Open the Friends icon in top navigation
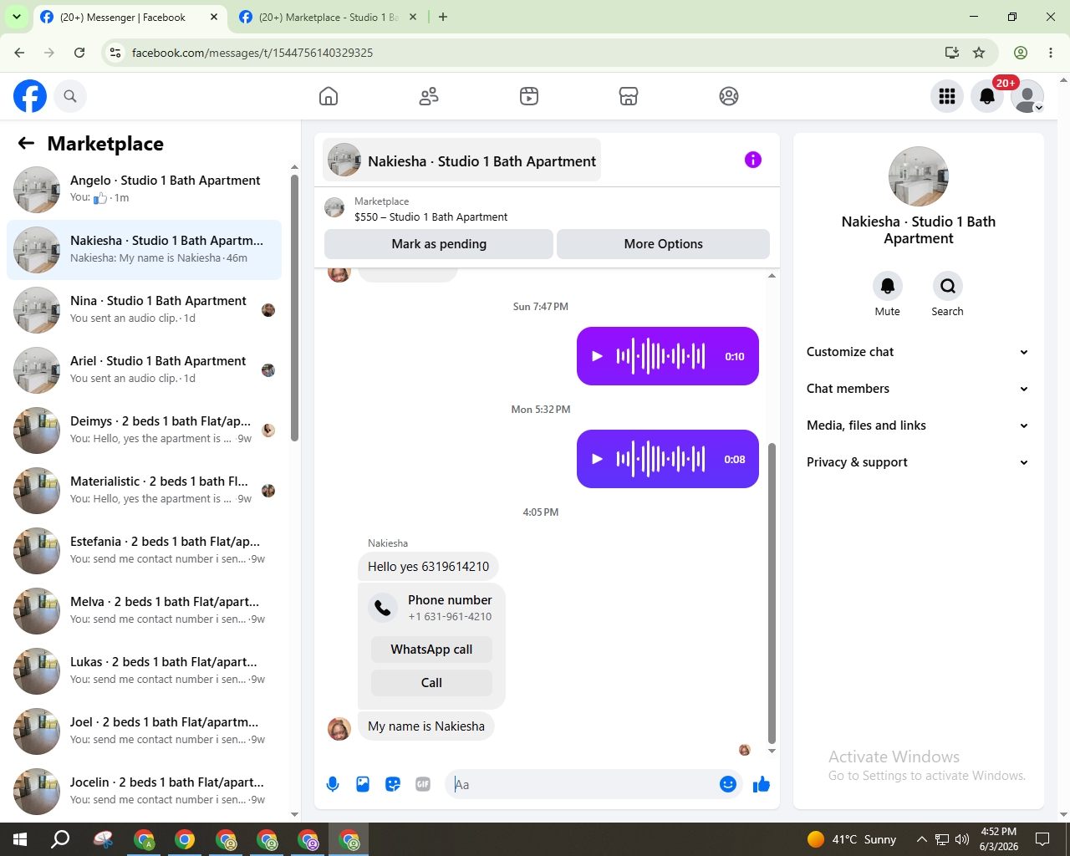The height and width of the screenshot is (856, 1070). pos(429,96)
